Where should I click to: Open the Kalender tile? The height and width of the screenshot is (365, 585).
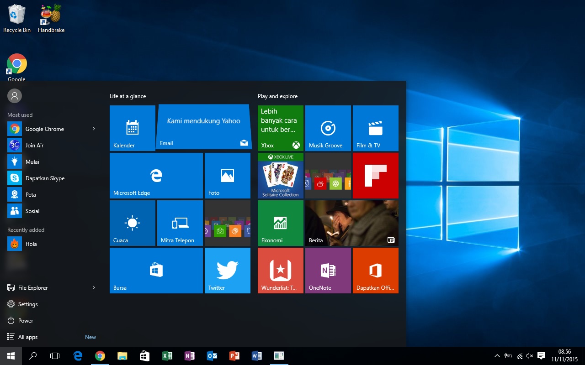point(132,128)
